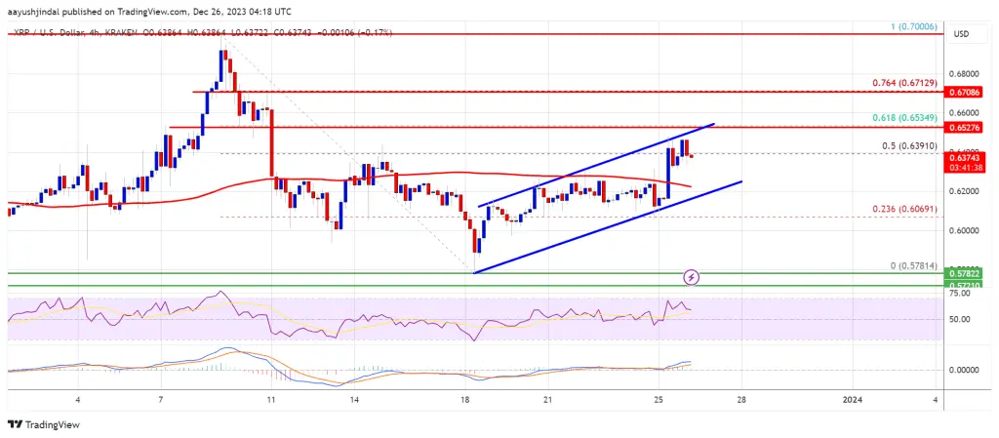The image size is (999, 438).
Task: Click the RSI 50.00 scale value
Action: 958,320
